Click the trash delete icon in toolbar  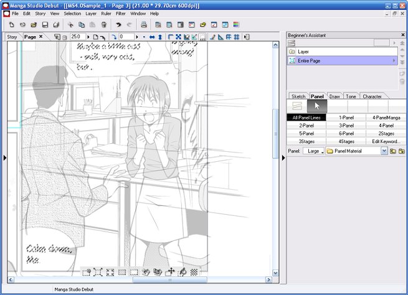tap(103, 25)
